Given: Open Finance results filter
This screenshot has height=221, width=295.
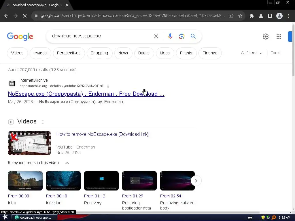Looking at the screenshot, I should click(210, 53).
